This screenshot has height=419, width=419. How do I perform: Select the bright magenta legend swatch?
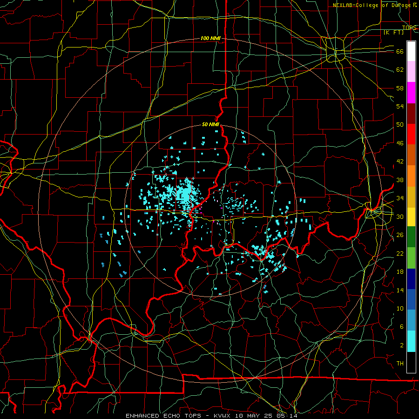coord(411,93)
